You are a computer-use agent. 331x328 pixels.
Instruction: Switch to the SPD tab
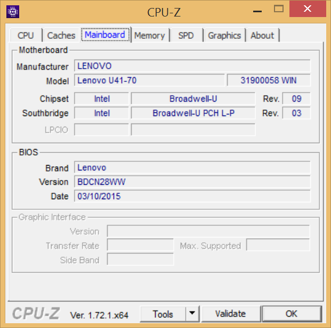tap(186, 35)
